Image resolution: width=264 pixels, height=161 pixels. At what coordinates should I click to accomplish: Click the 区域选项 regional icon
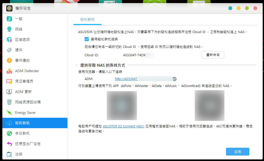click(9, 40)
